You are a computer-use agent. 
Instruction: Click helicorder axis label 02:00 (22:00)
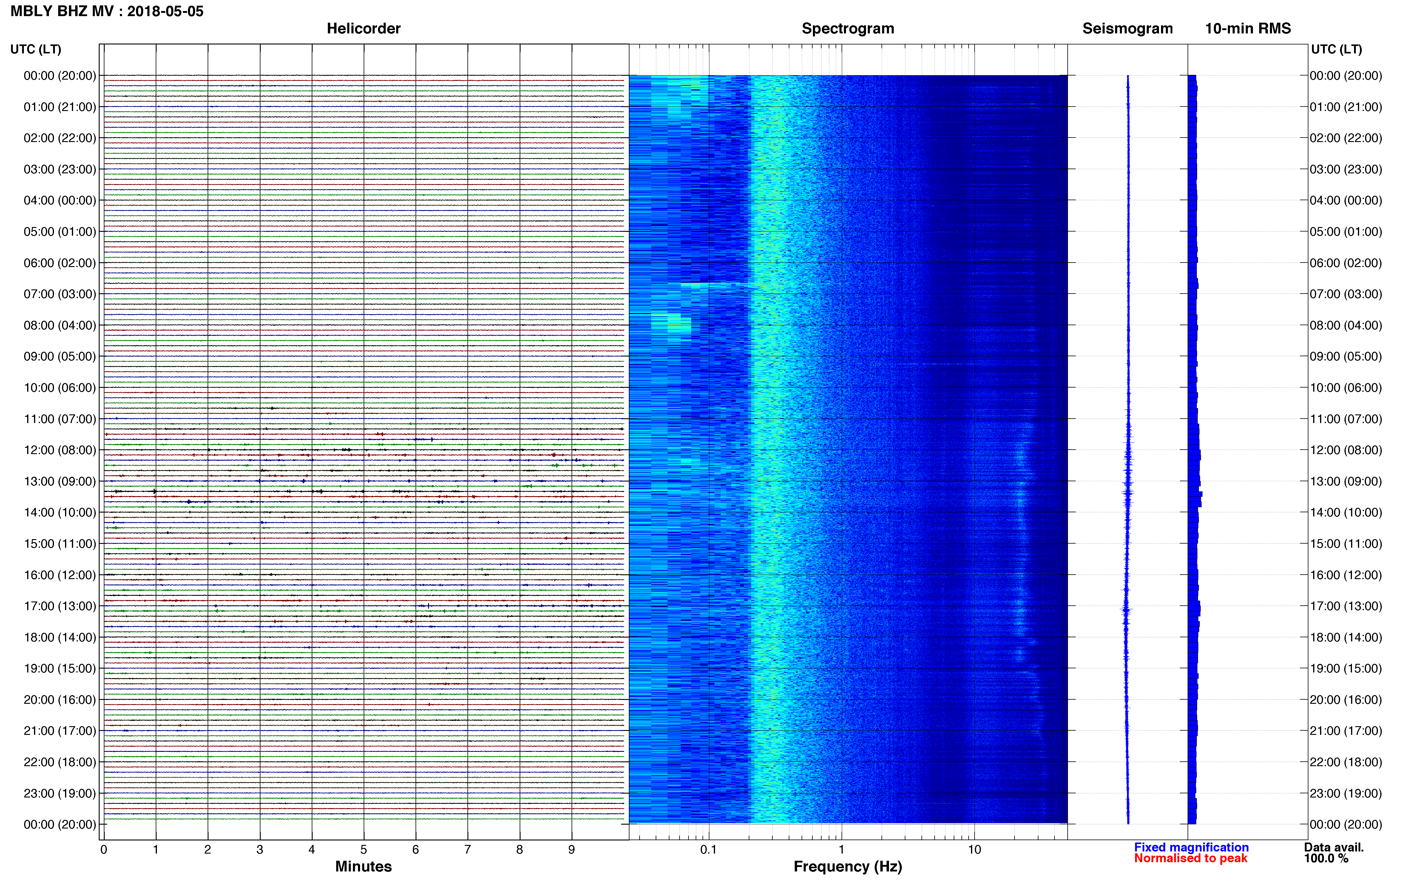[x=60, y=138]
